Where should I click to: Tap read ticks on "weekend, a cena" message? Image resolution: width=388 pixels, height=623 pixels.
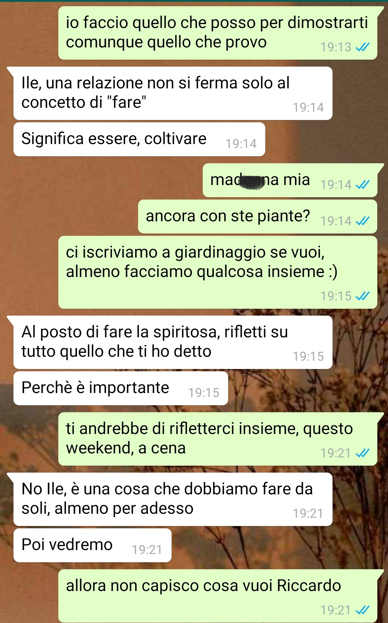(362, 453)
